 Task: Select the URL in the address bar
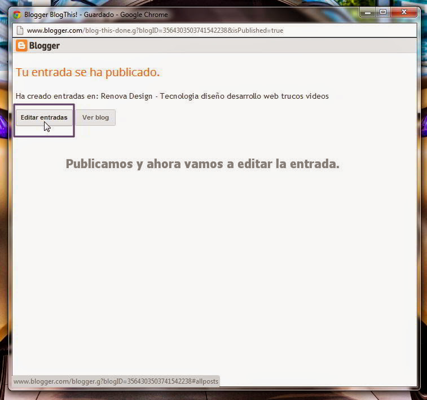tap(155, 30)
